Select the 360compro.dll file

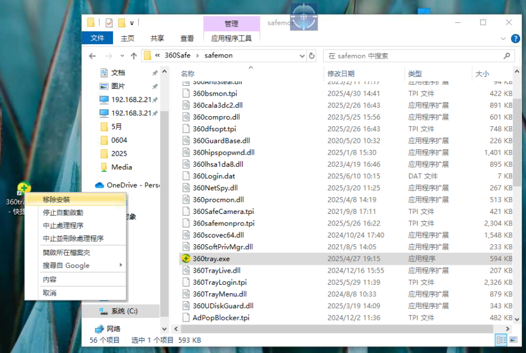[x=216, y=117]
